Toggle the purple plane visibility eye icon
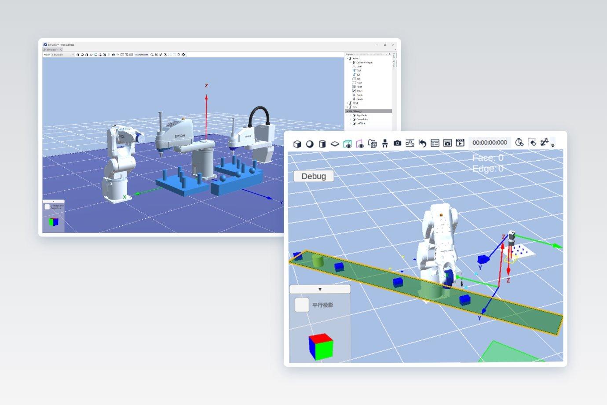607x405 pixels. click(x=360, y=144)
